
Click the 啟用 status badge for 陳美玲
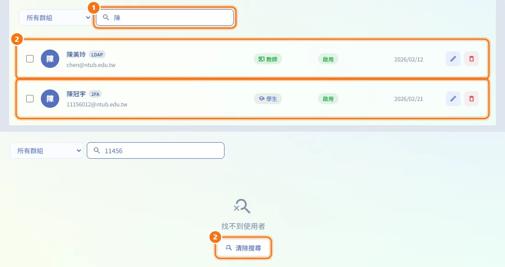tap(328, 59)
